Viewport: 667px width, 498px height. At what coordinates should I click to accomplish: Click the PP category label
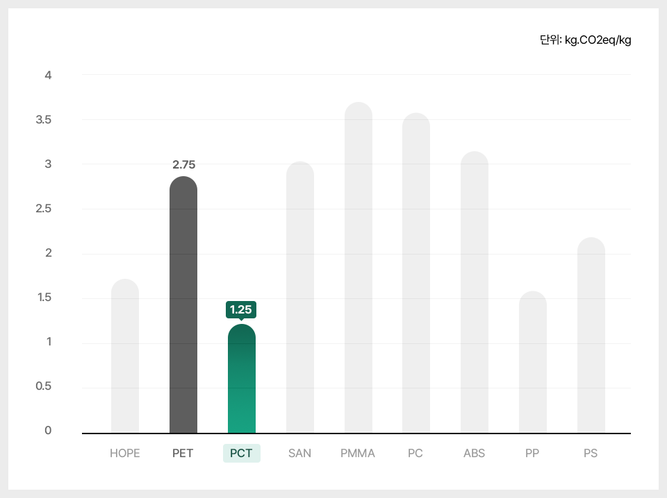pyautogui.click(x=532, y=454)
